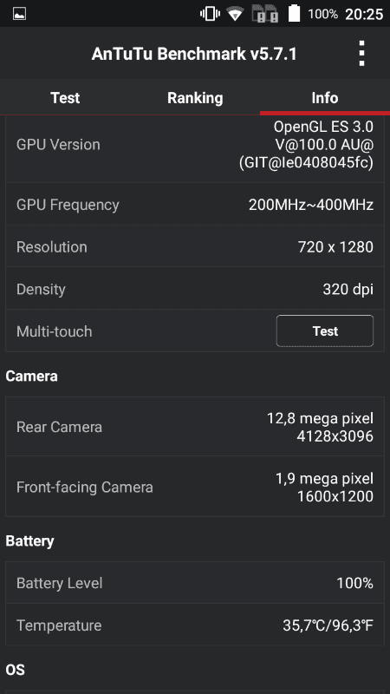The image size is (390, 694).
Task: Select the Resolution 720 x 1280 row
Action: tap(195, 246)
